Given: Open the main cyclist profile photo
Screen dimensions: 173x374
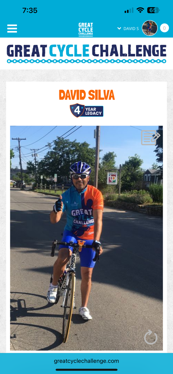Looking at the screenshot, I should pos(86,238).
